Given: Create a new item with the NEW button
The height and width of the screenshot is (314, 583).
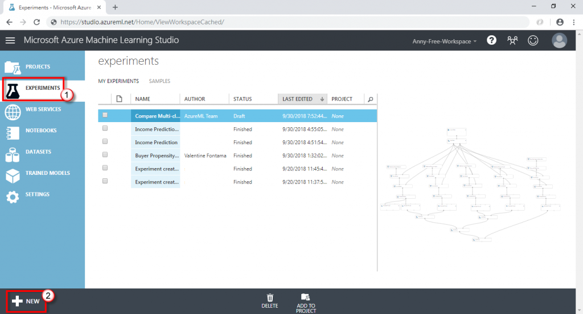Looking at the screenshot, I should click(26, 301).
